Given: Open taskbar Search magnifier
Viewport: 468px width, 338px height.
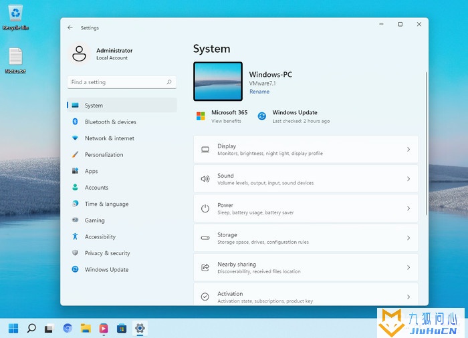Looking at the screenshot, I should click(31, 328).
